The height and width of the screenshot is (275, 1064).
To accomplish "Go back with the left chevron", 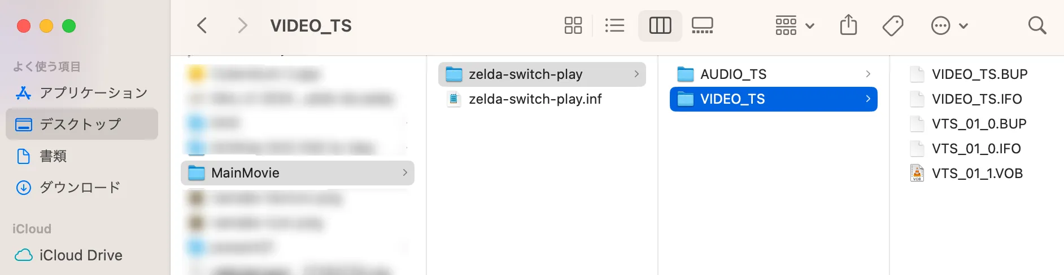I will click(202, 25).
